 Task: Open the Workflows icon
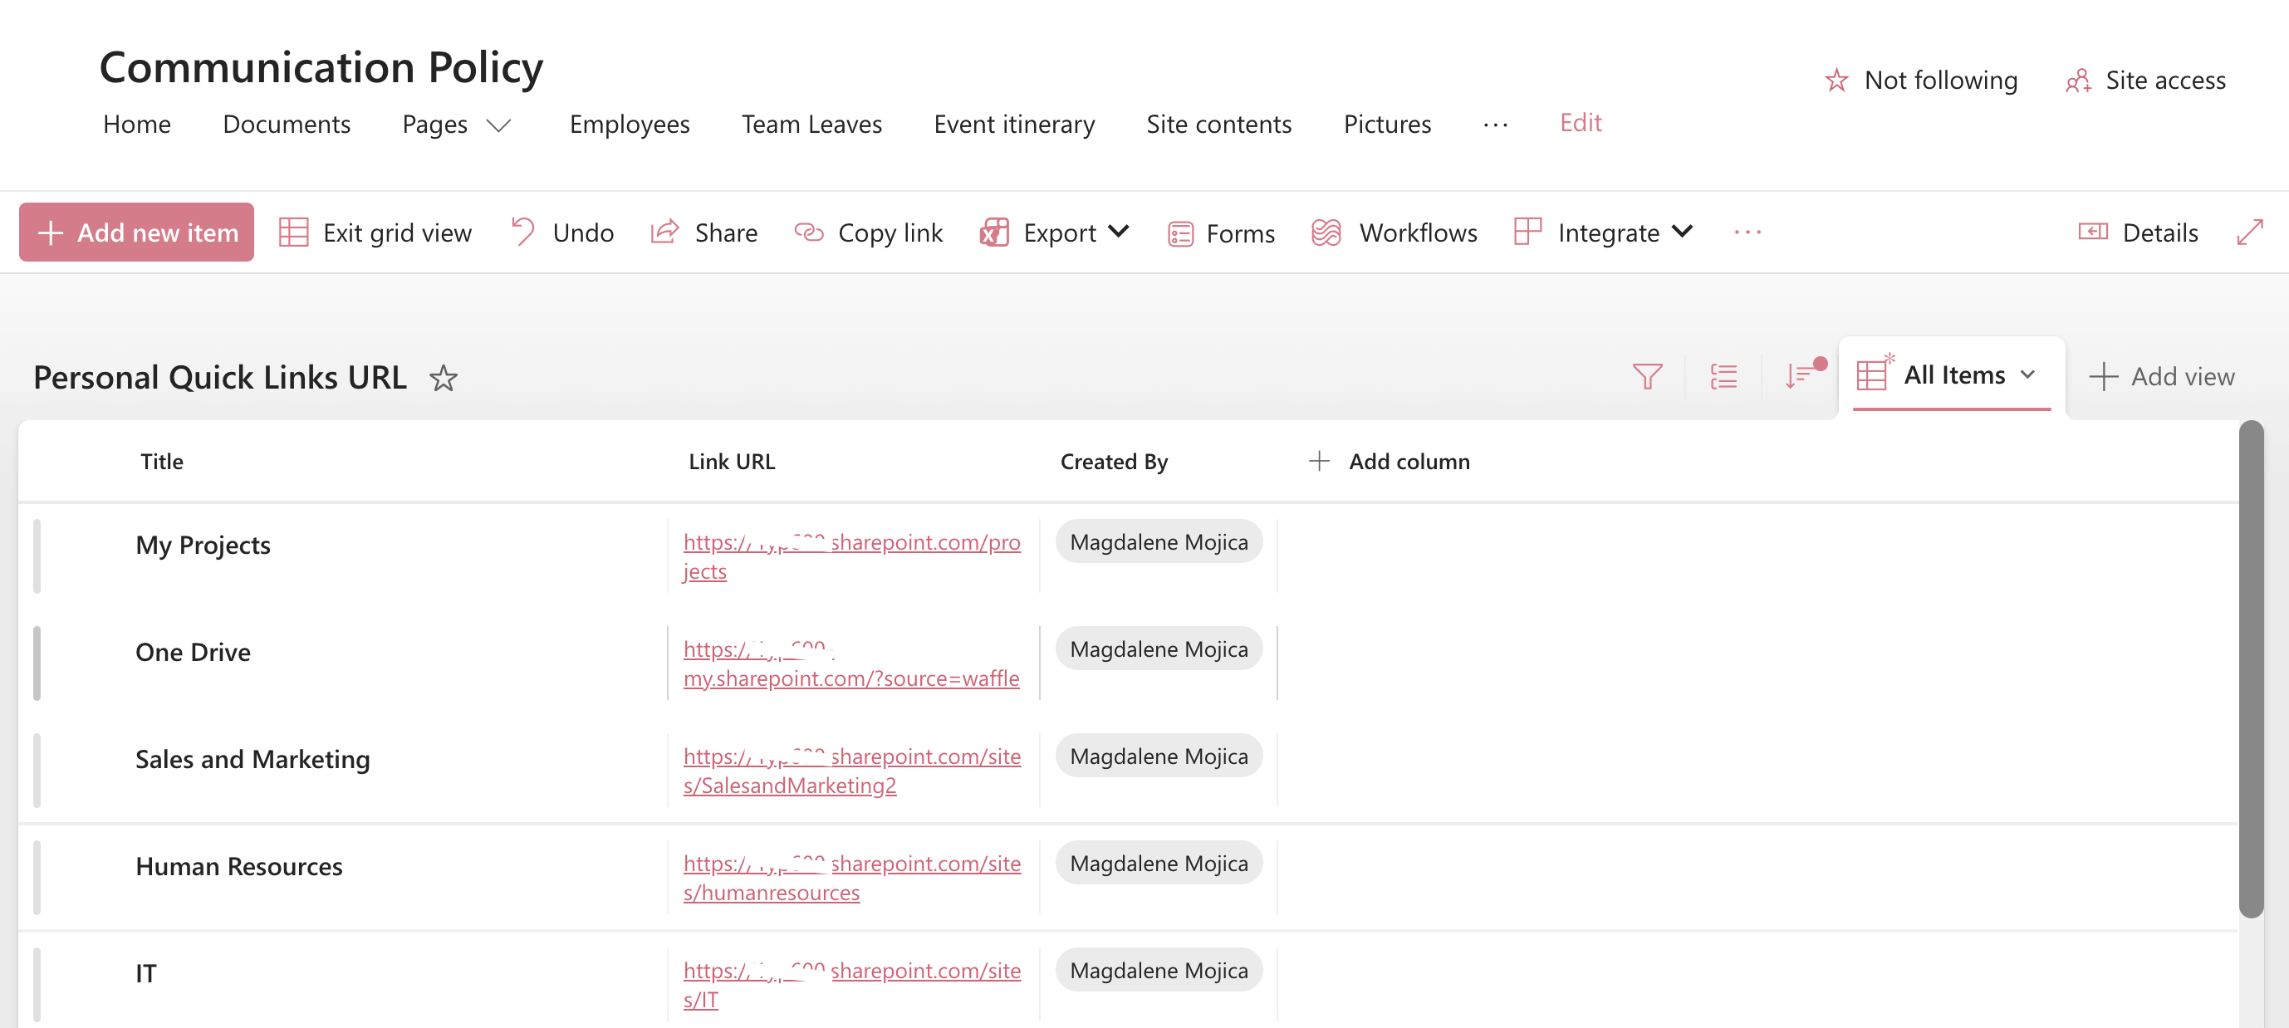pos(1326,233)
